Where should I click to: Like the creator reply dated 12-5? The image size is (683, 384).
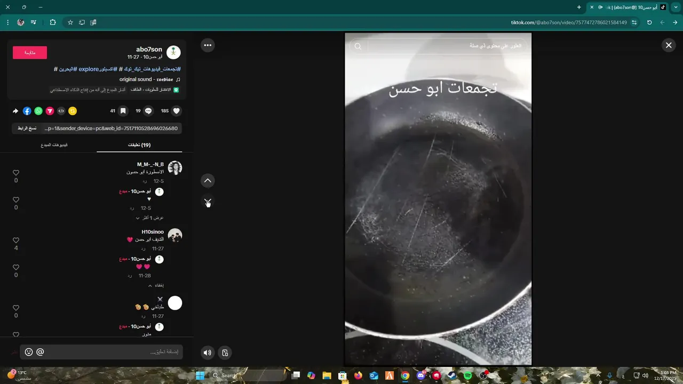pos(16,199)
